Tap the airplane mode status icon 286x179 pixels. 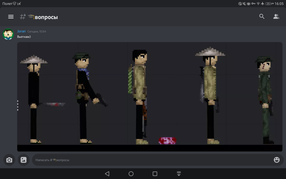[x=263, y=3]
